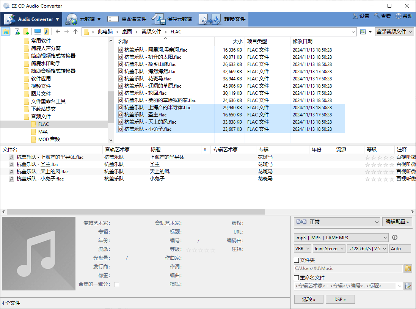Open the 桌面 breadcrumb item
416x309 pixels.
pos(127,31)
